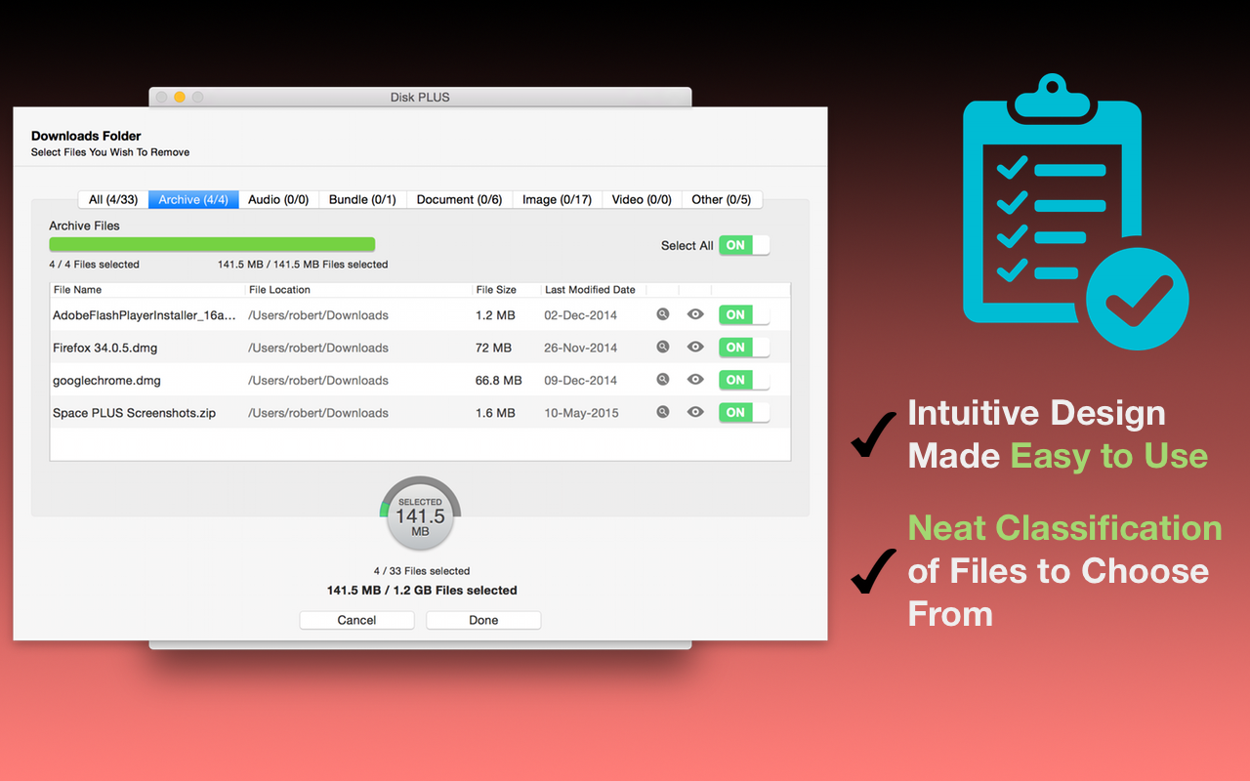The image size is (1250, 781).
Task: Click the Cancel button
Action: (356, 620)
